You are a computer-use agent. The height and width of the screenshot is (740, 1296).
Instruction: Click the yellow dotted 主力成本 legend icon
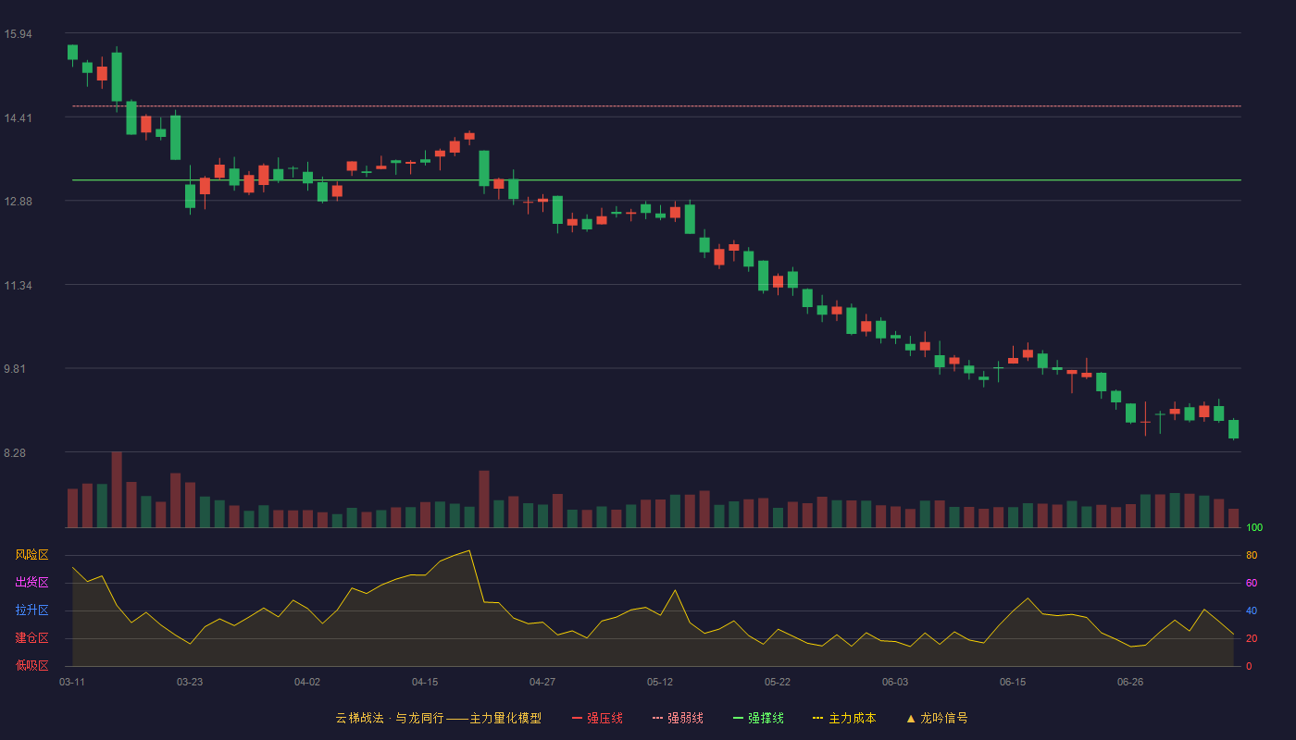point(818,718)
